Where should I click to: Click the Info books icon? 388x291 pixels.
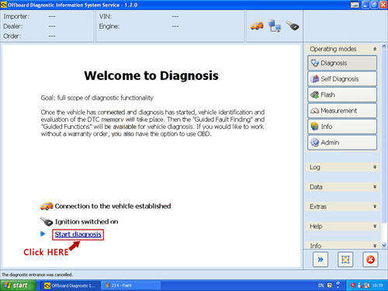(x=314, y=126)
